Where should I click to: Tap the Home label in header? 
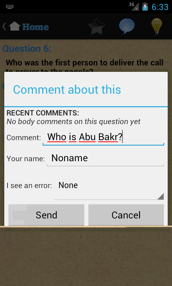[x=35, y=27]
